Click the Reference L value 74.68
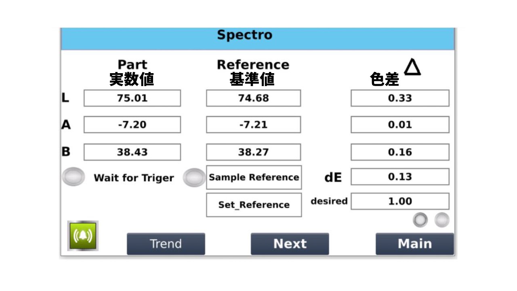 [x=254, y=98]
